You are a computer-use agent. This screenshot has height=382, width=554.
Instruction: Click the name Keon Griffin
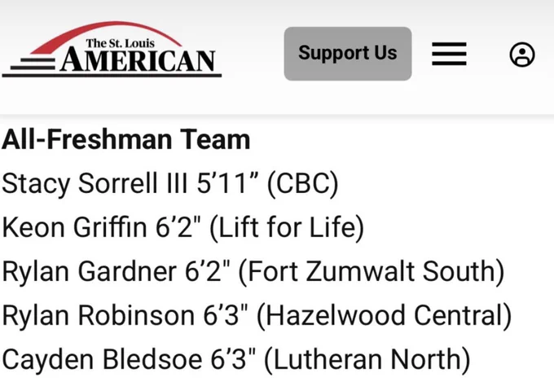tap(74, 227)
